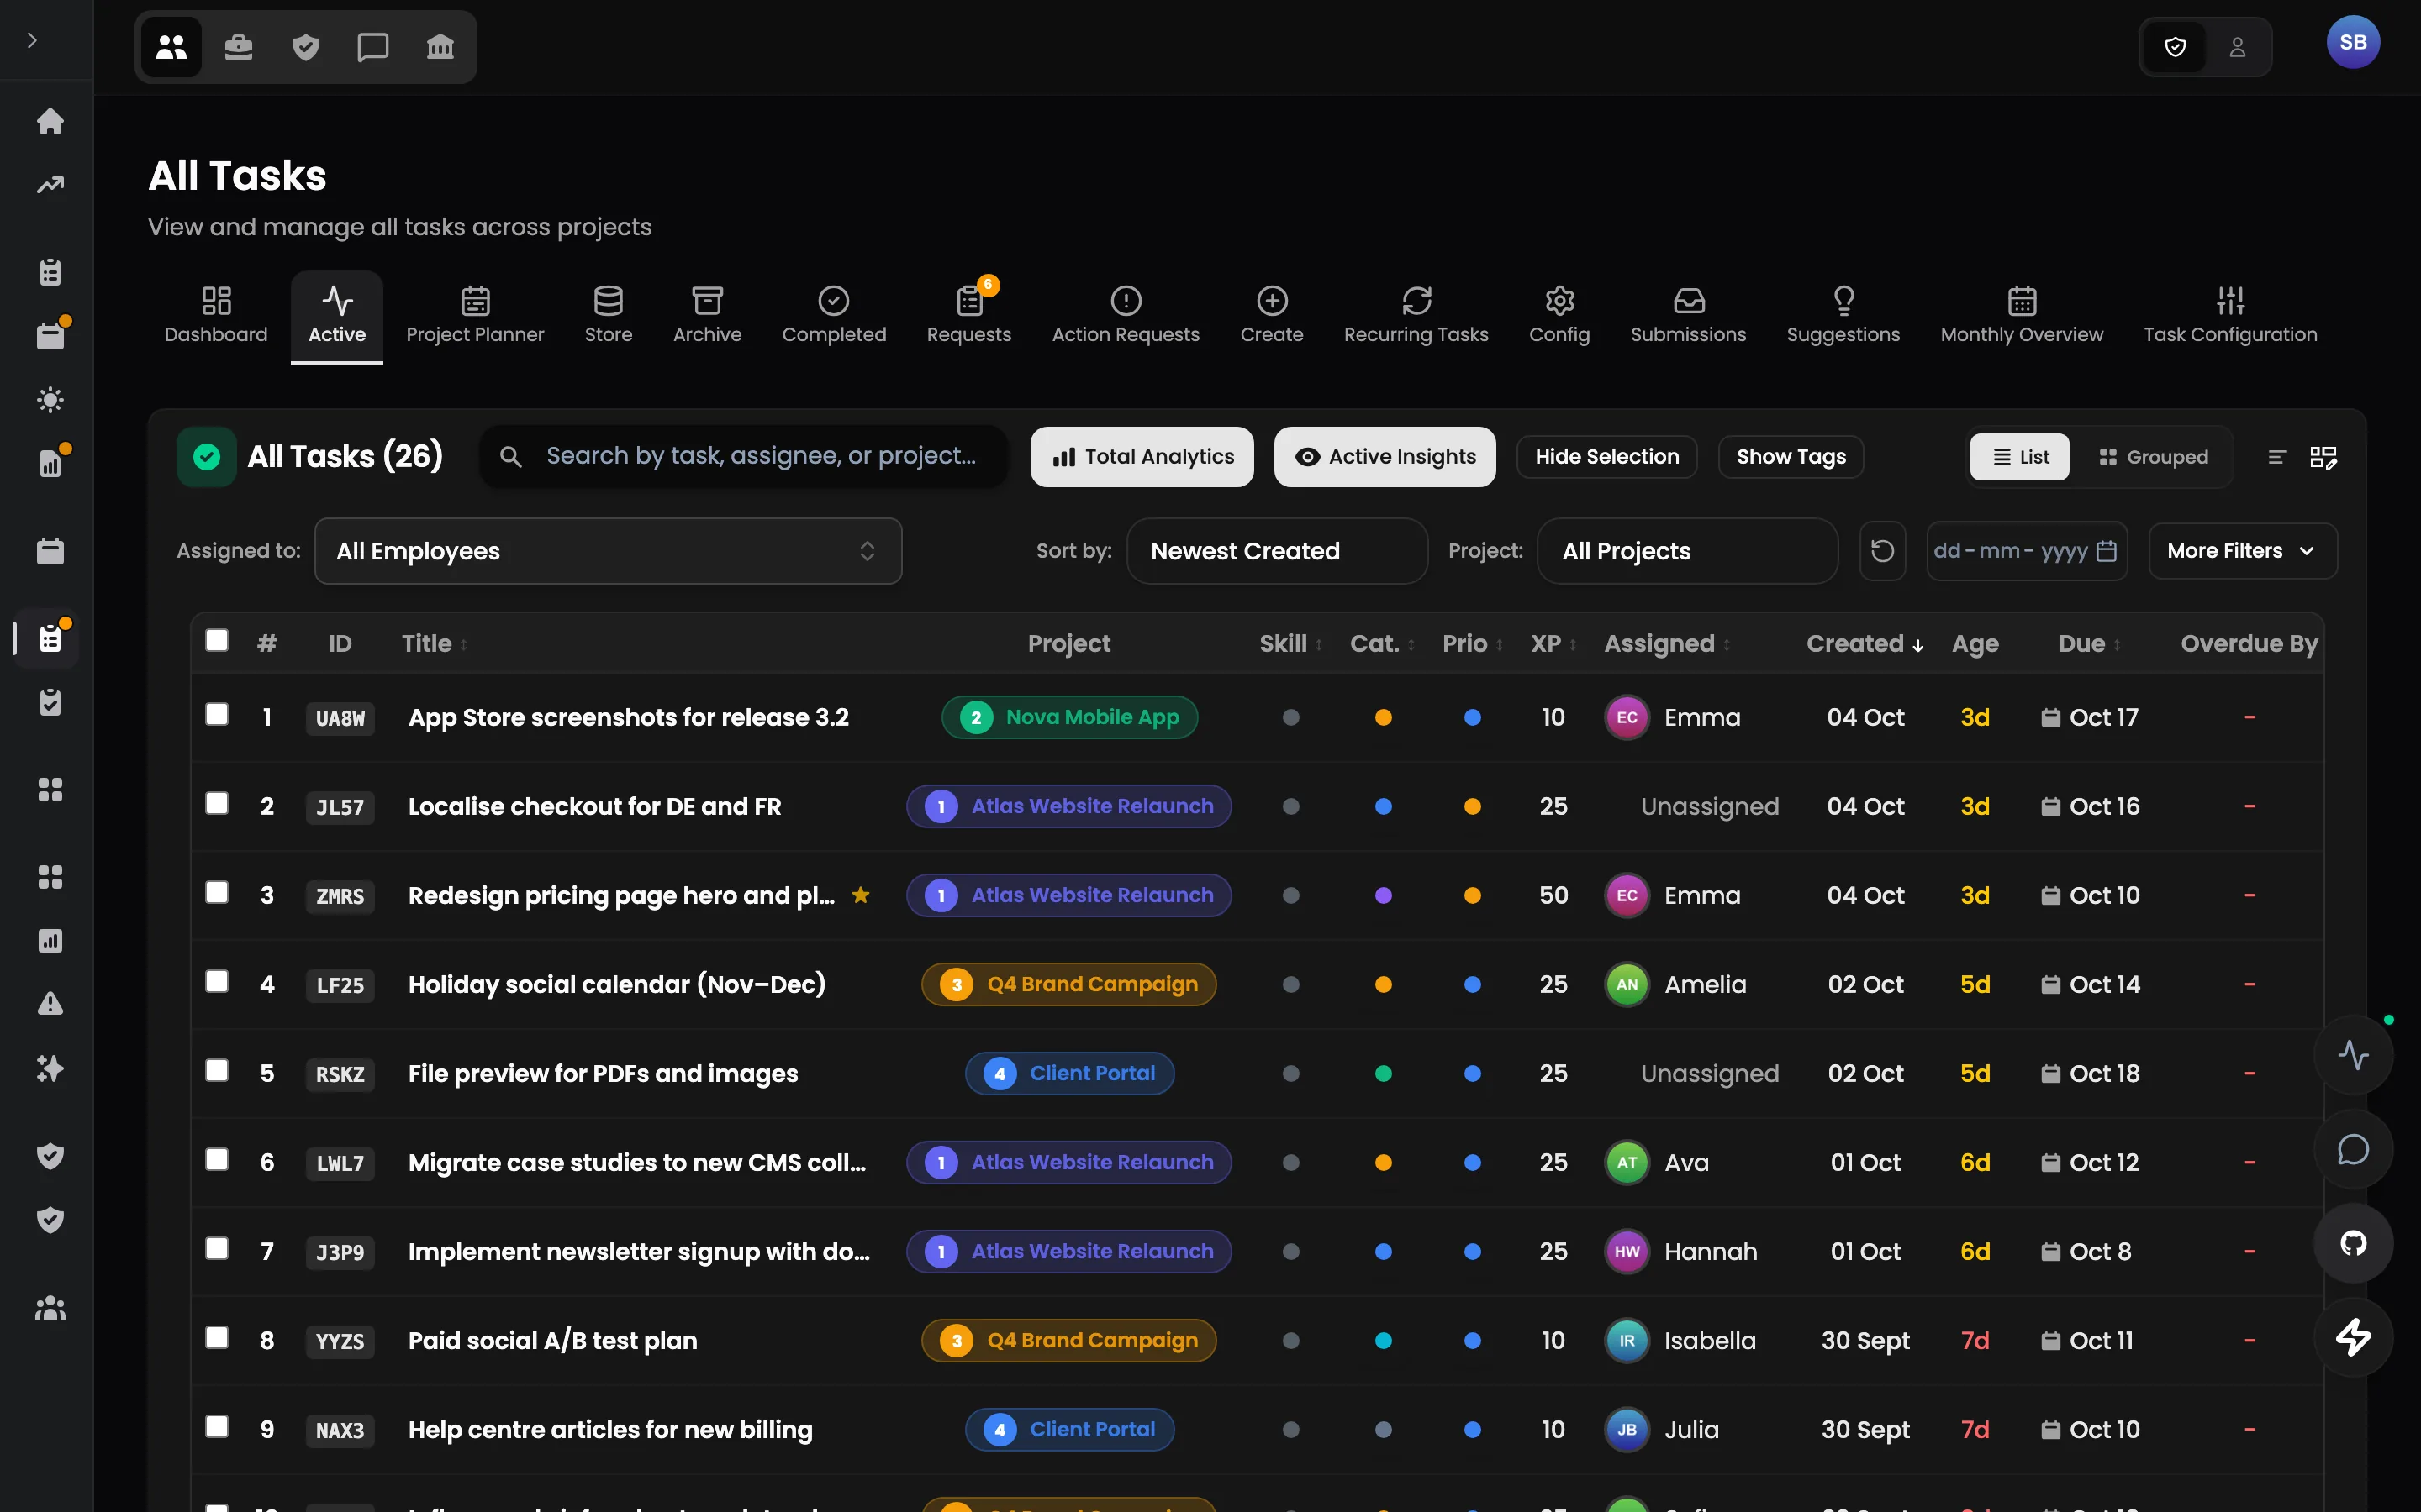Switch to the Dashboard tab

(216, 316)
